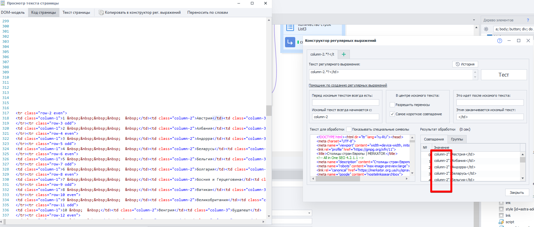The width and height of the screenshot is (534, 227).
Task: Select the Албания</td> match row
Action: click(x=470, y=161)
